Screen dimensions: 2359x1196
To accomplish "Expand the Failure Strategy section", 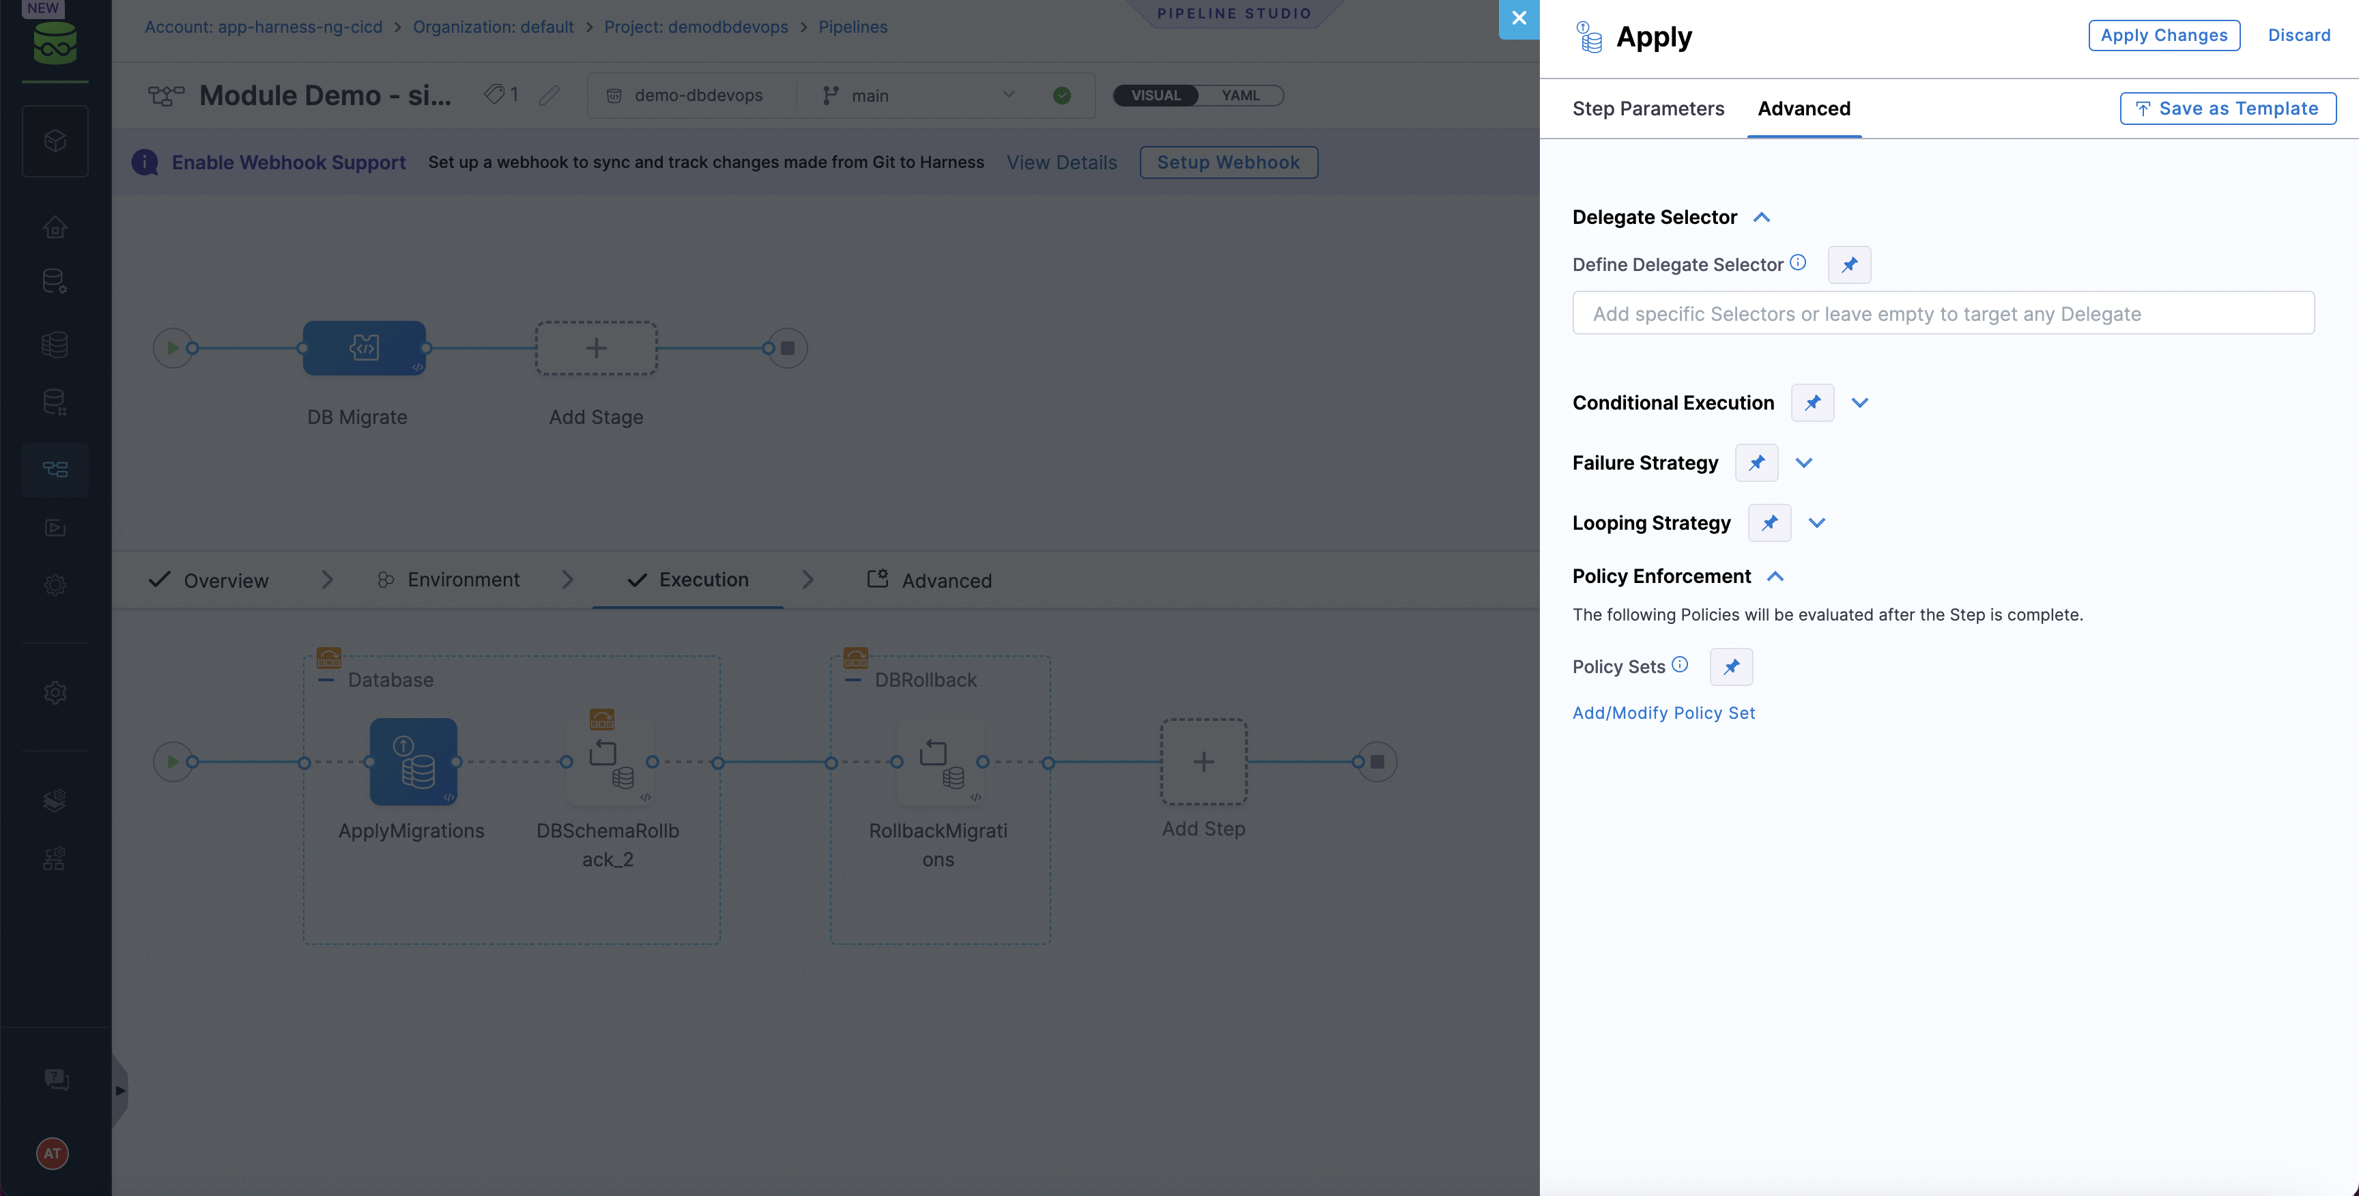I will pyautogui.click(x=1804, y=462).
